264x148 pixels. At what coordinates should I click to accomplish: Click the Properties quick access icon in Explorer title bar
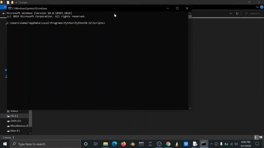[8, 2]
